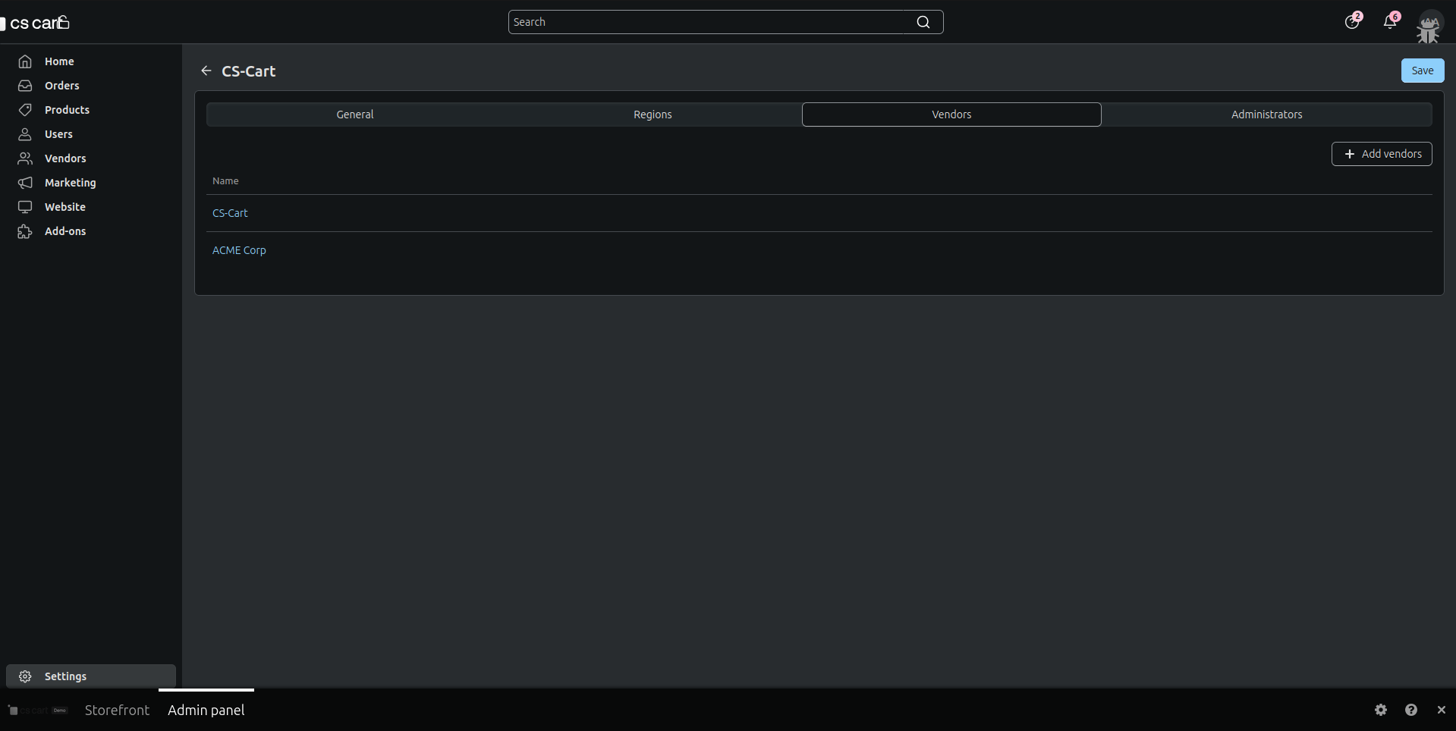Switch to the Regions tab
Screen dimensions: 1456x731
(653, 115)
